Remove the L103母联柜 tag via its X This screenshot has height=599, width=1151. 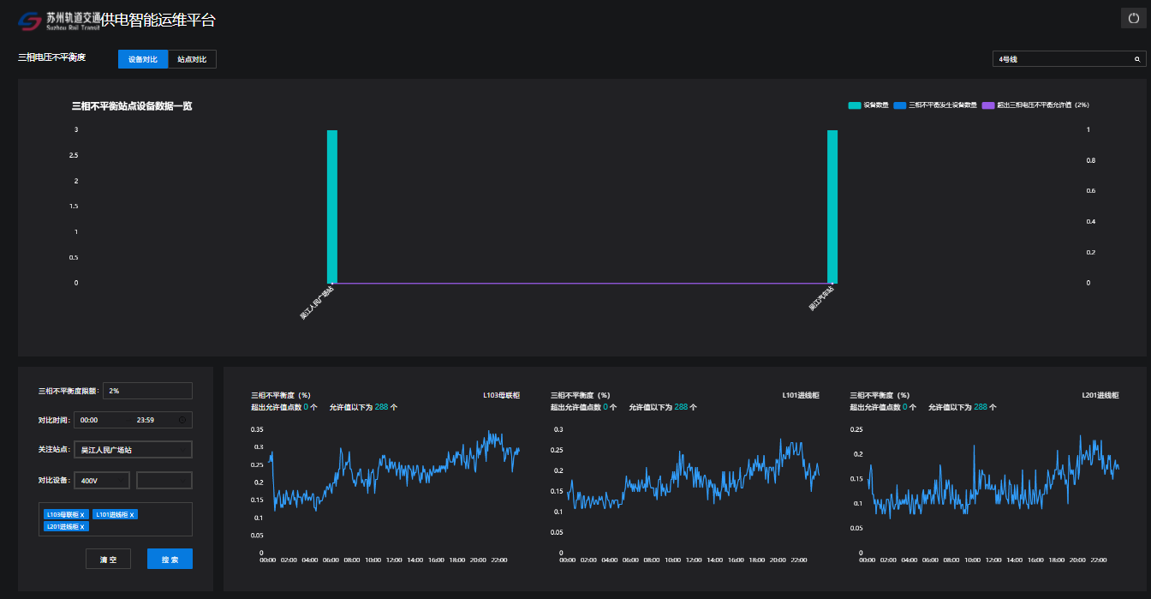point(83,514)
